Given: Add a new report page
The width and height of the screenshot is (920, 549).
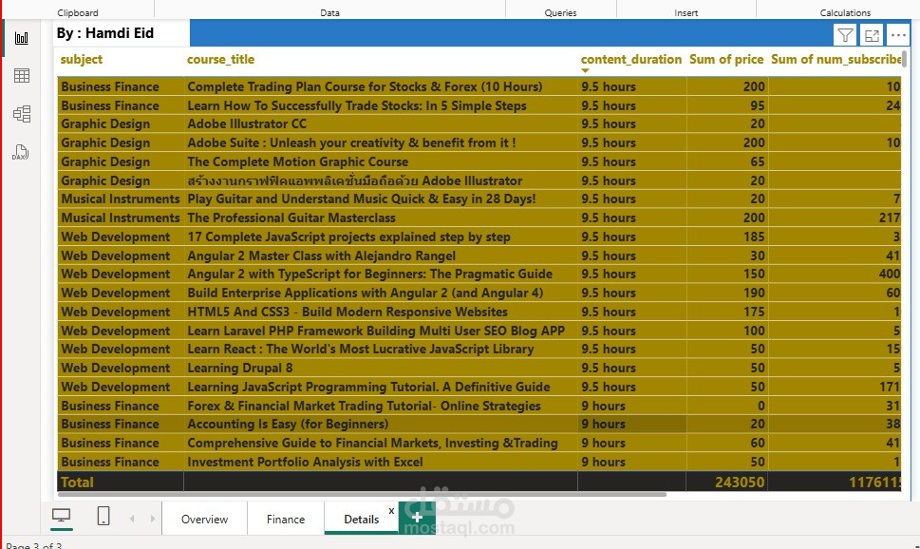Looking at the screenshot, I should click(417, 518).
